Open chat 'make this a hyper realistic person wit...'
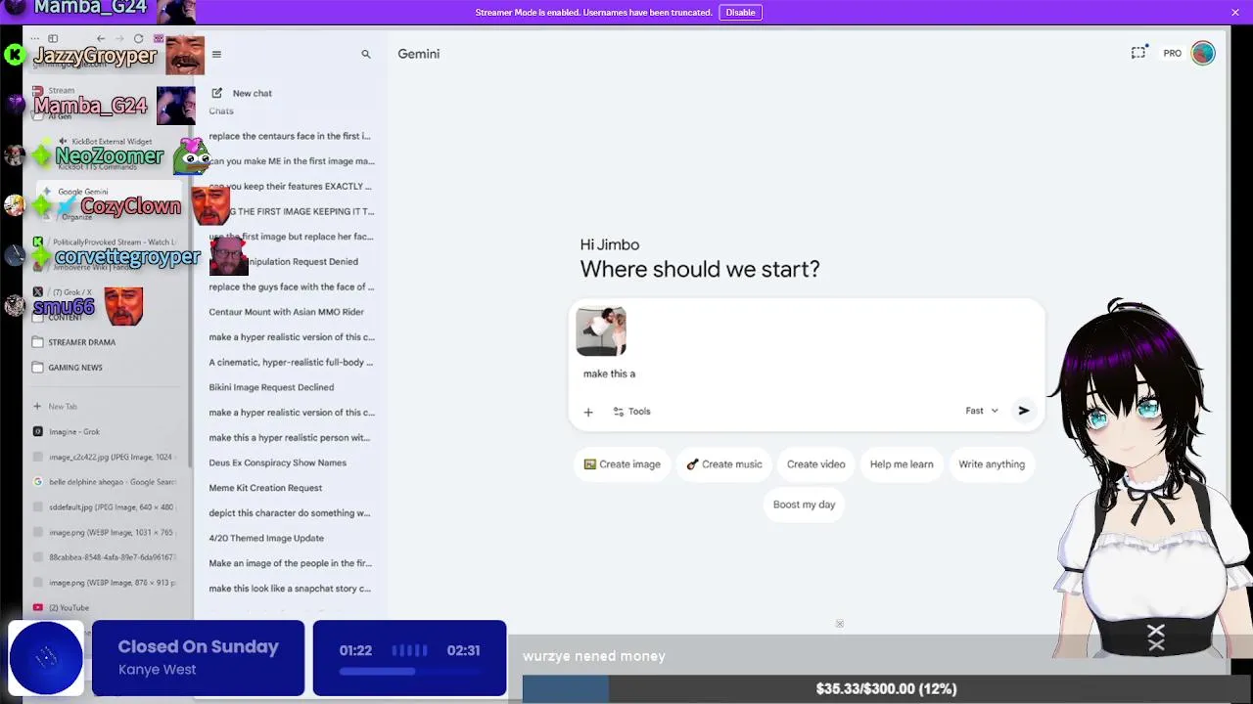The height and width of the screenshot is (704, 1253). (290, 438)
